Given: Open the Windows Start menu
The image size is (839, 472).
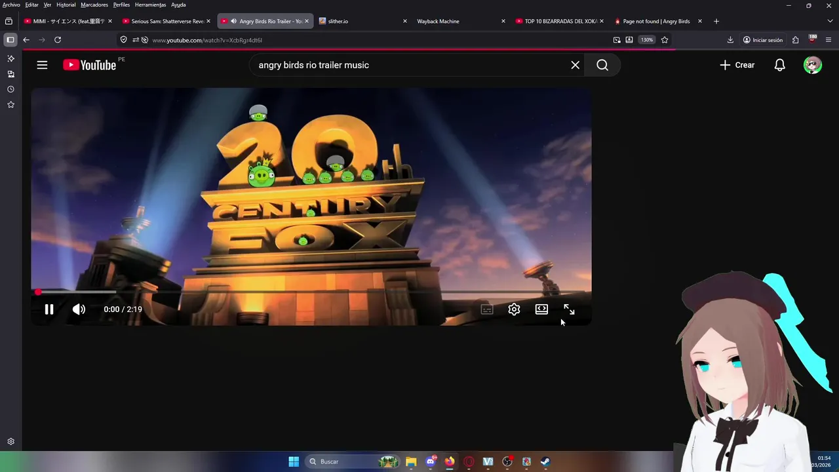Looking at the screenshot, I should [x=294, y=462].
